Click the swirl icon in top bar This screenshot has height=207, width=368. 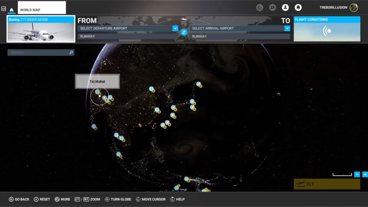click(x=260, y=8)
